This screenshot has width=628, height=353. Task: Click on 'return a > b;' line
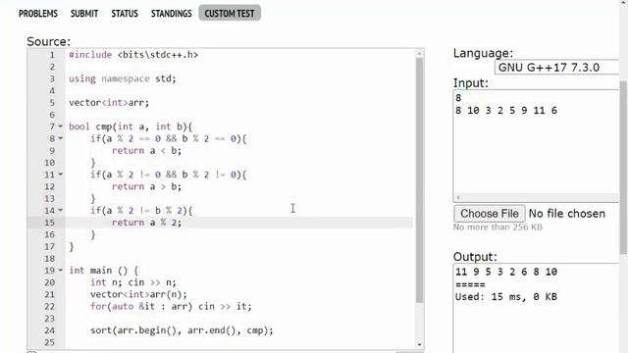(146, 186)
